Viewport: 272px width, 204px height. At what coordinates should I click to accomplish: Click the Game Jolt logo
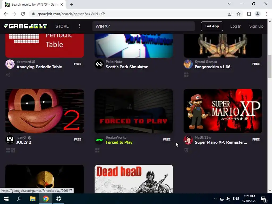click(x=26, y=26)
